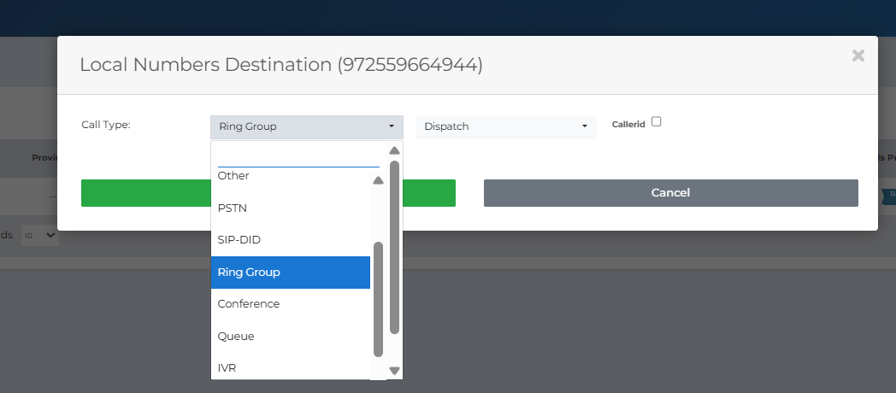This screenshot has height=393, width=896.
Task: Click scroll down arrow beside IVR
Action: [x=394, y=371]
